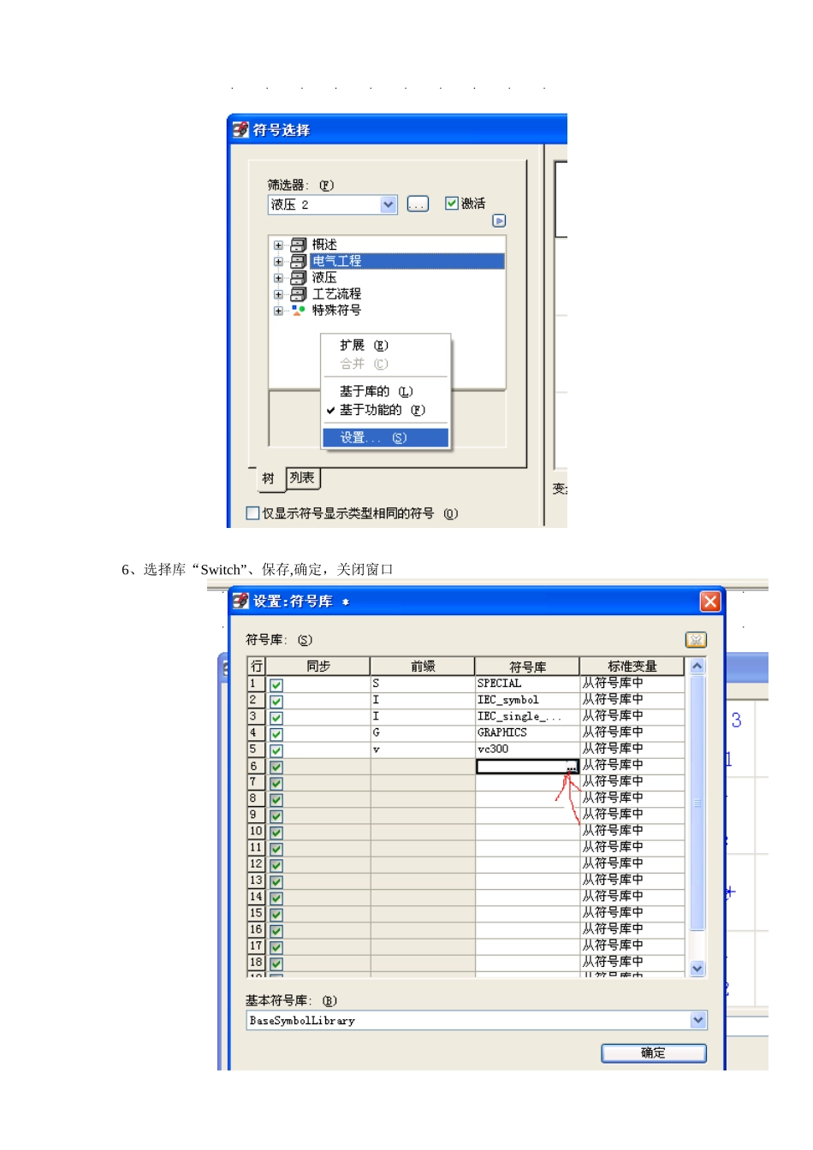This screenshot has width=813, height=1150.
Task: Click the 符号选择 title bar app icon
Action: pos(240,129)
